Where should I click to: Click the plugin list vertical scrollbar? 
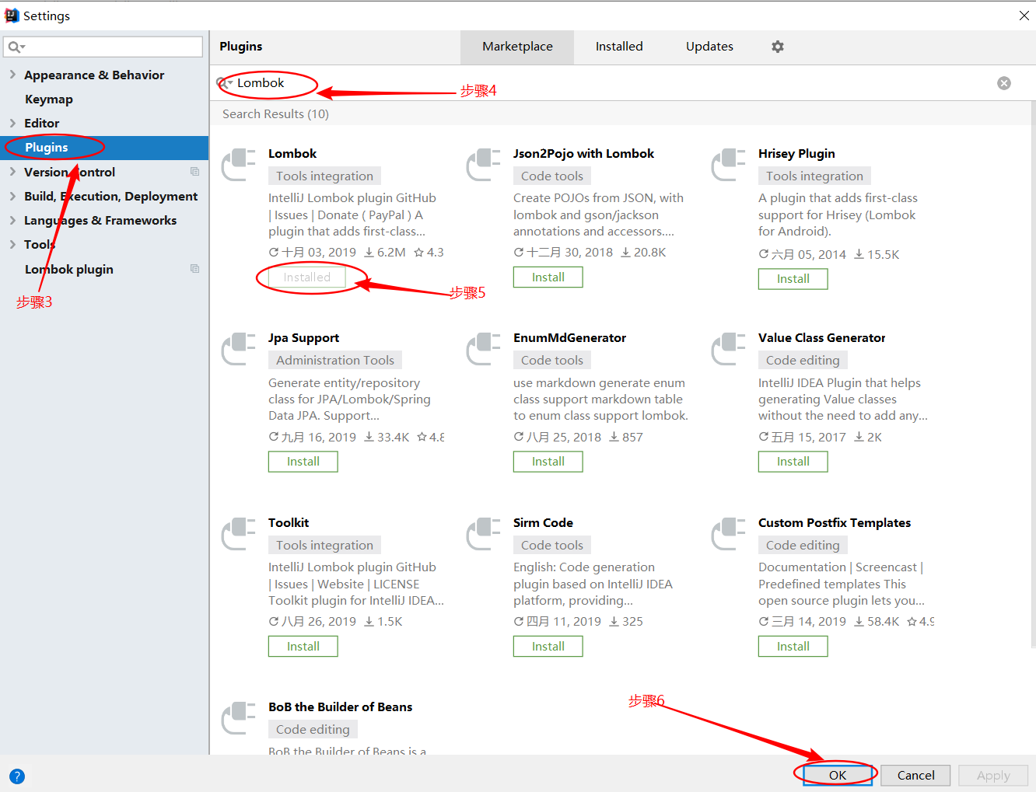(1032, 373)
